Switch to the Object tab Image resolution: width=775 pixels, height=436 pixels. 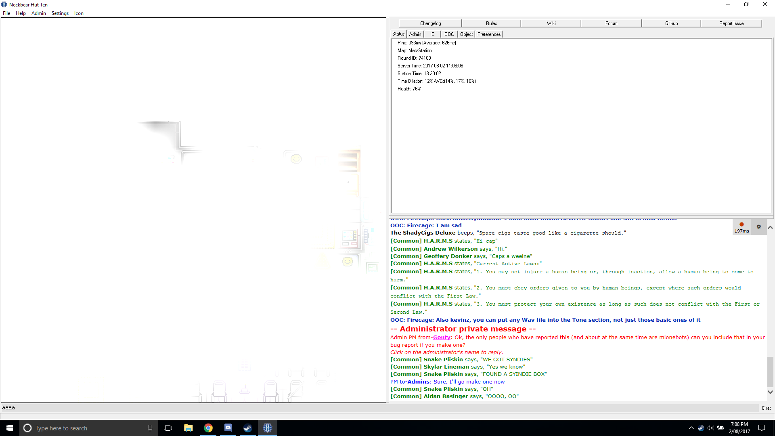point(466,34)
